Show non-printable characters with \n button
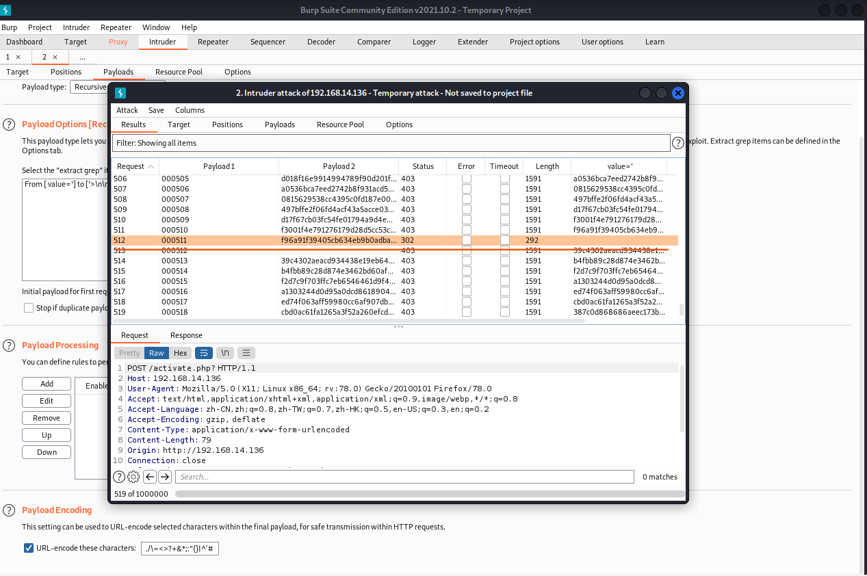The height and width of the screenshot is (576, 867). pyautogui.click(x=225, y=353)
